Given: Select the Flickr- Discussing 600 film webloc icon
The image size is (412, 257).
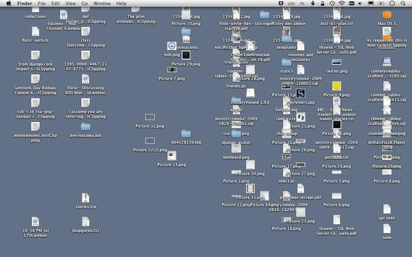Looking at the screenshot, I should coord(85,79).
